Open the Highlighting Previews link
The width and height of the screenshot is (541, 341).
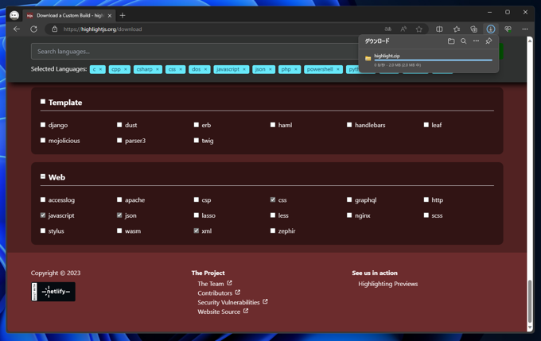(387, 284)
